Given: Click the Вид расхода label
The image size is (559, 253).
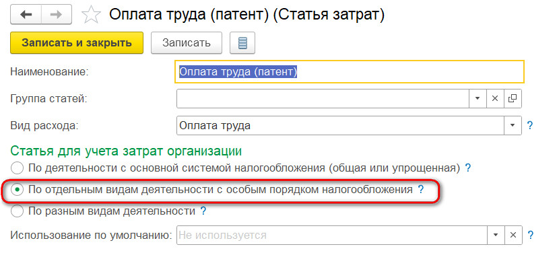Looking at the screenshot, I should pyautogui.click(x=44, y=125).
